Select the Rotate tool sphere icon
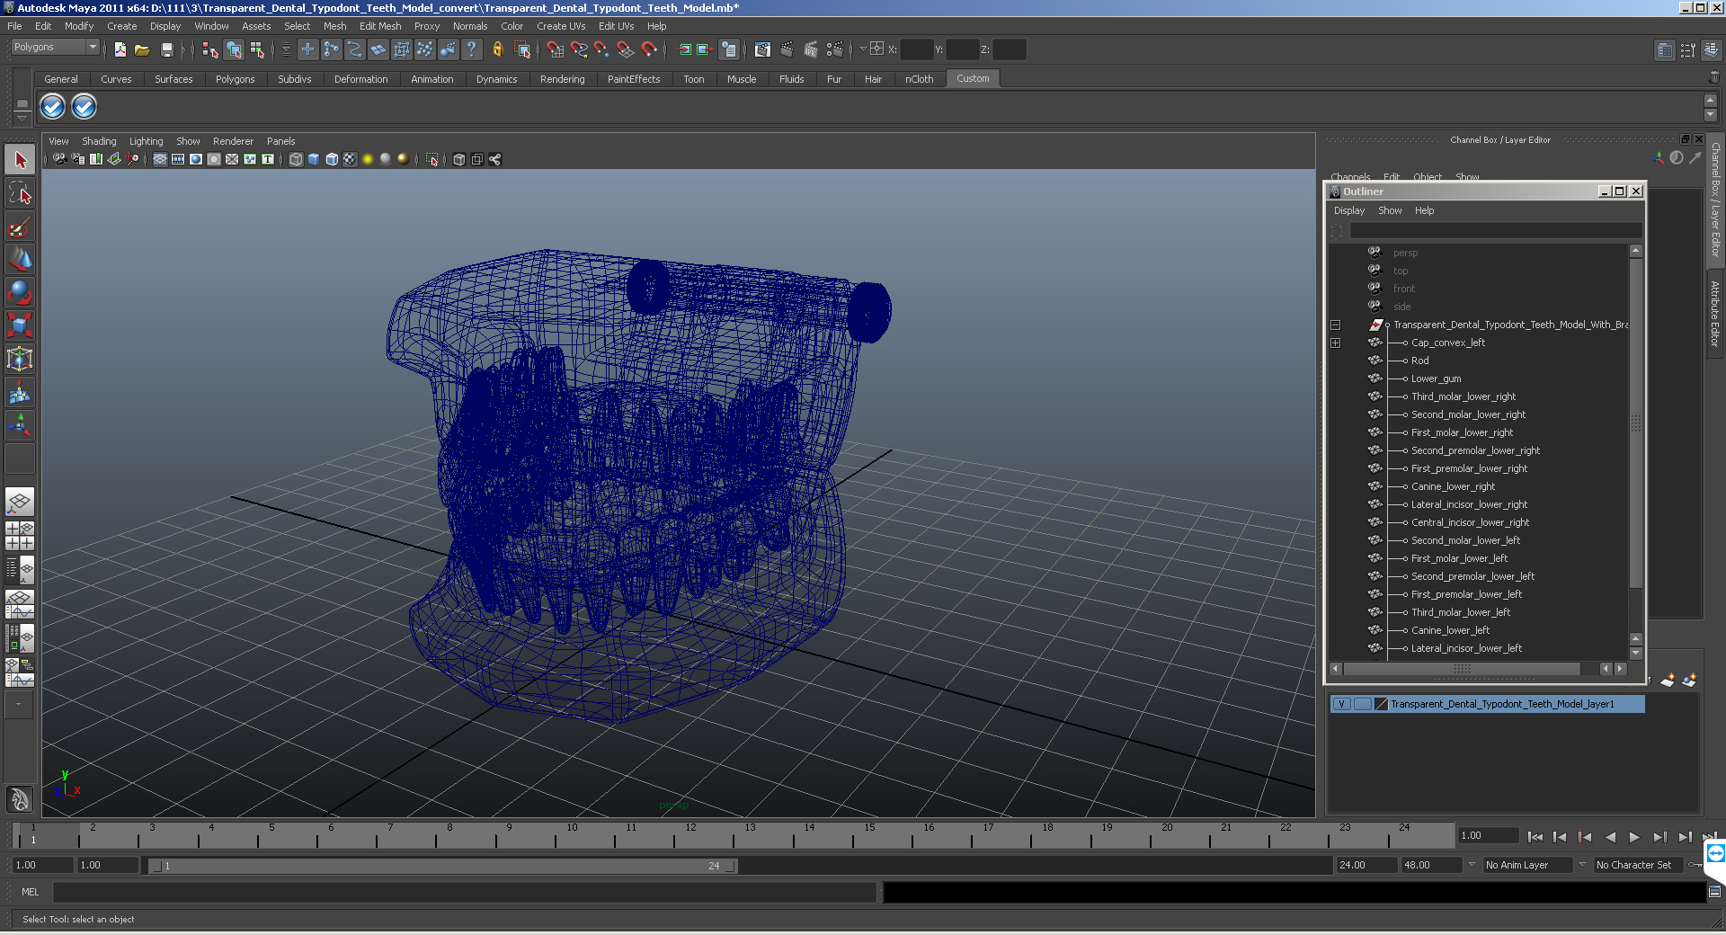Screen dimensions: 1726x935 pyautogui.click(x=20, y=292)
